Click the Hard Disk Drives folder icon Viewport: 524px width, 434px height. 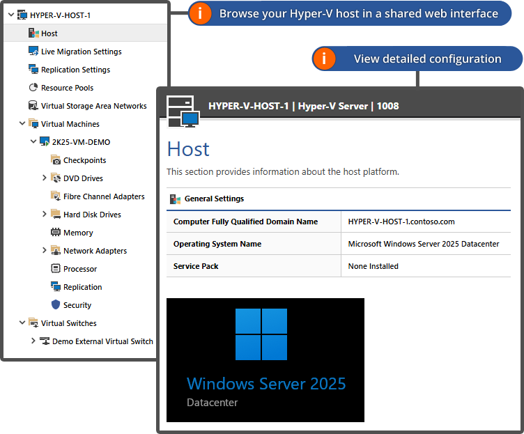coord(56,214)
